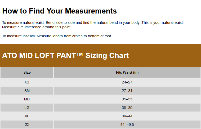Click the inseam measuring instruction line
201x129 pixels.
(57, 36)
